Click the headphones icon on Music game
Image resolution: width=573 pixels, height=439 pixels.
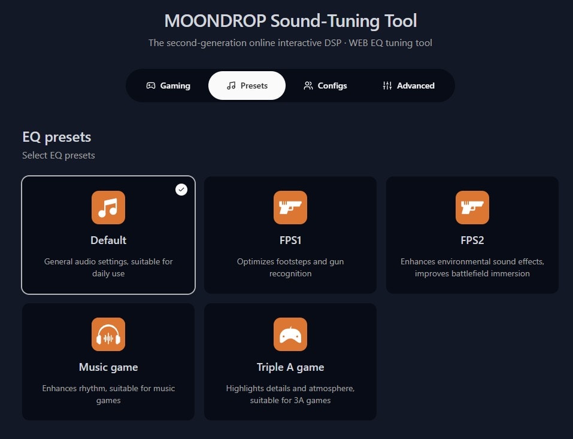point(108,334)
